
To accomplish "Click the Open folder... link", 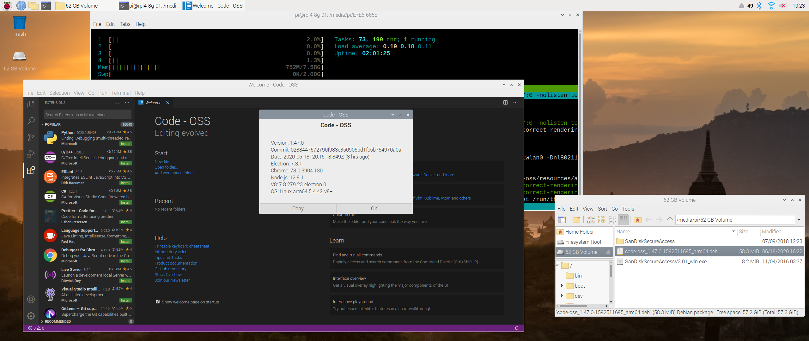I will (x=166, y=167).
